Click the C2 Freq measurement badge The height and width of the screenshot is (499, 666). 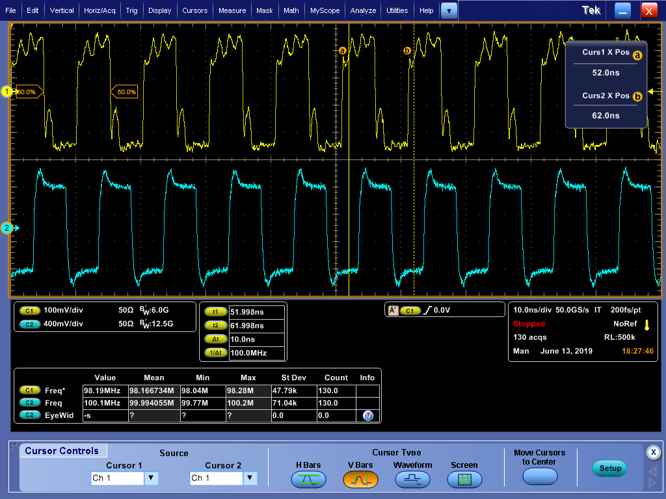29,403
